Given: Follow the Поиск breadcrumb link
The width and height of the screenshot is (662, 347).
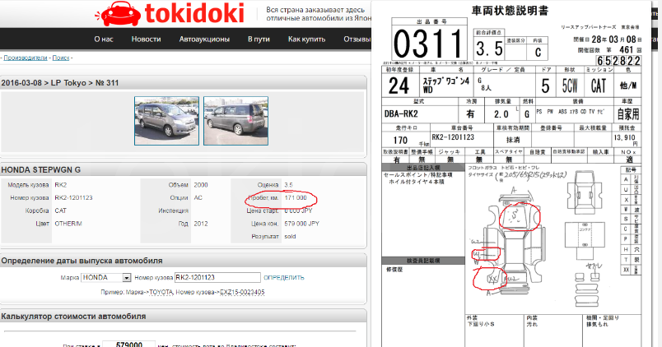Looking at the screenshot, I should pyautogui.click(x=61, y=58).
